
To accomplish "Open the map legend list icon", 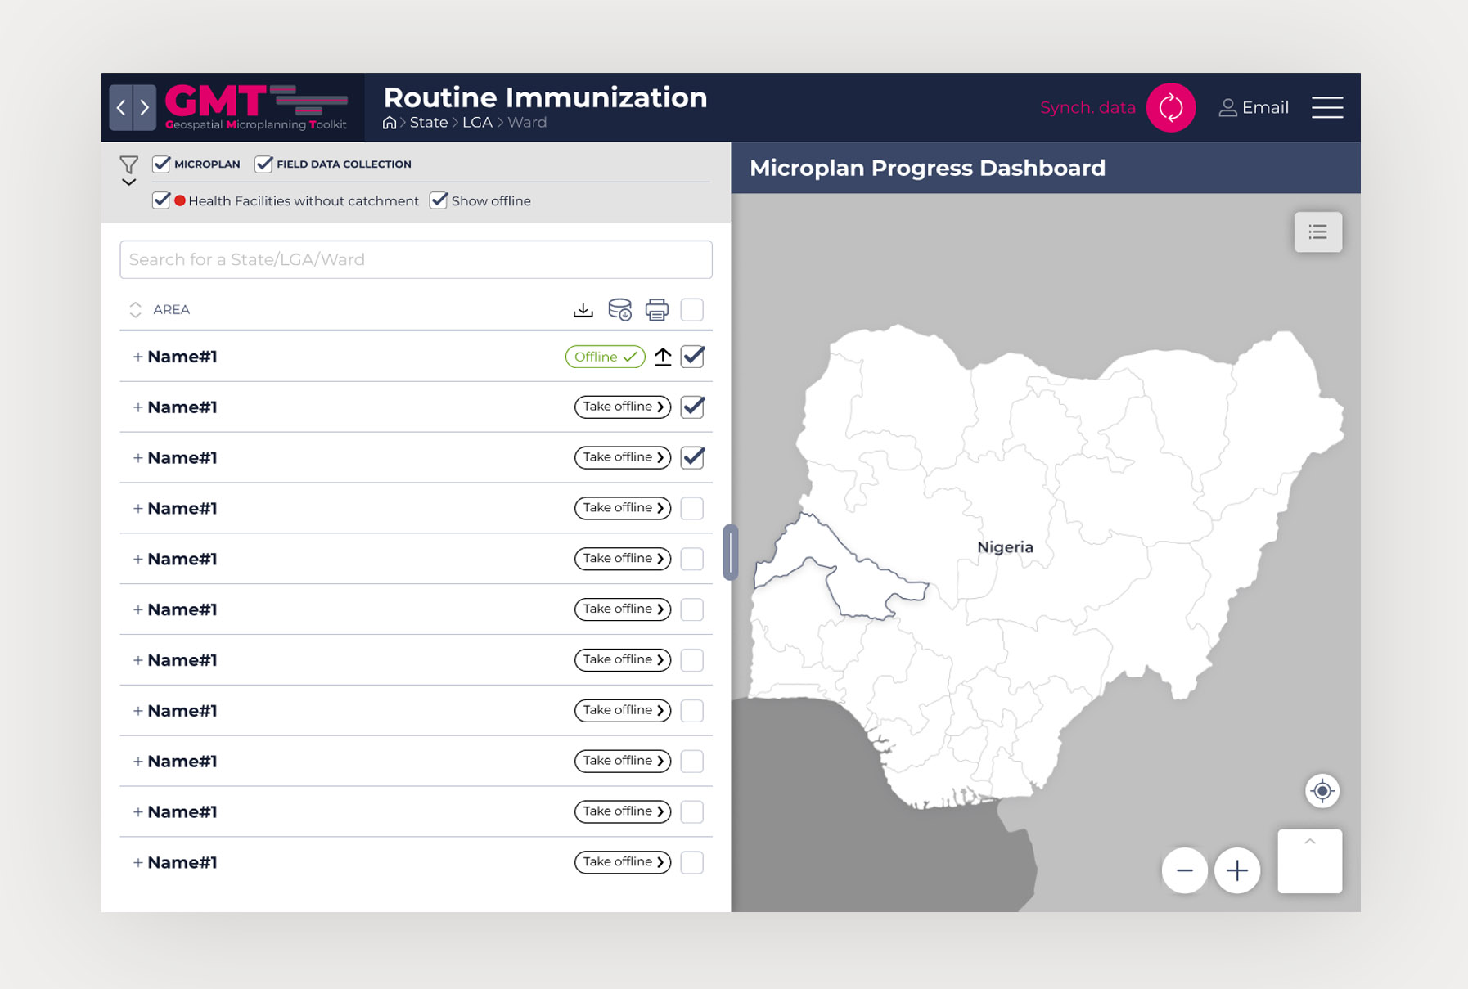I will pos(1317,232).
